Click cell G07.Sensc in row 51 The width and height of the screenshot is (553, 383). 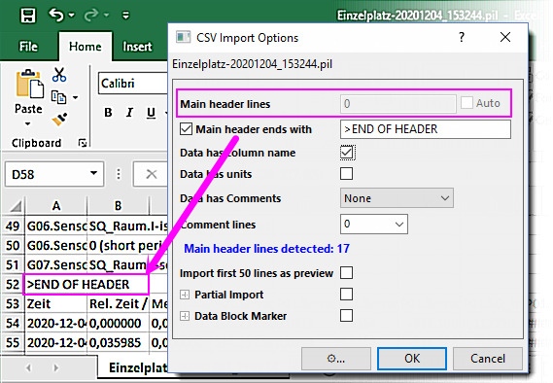coord(55,264)
